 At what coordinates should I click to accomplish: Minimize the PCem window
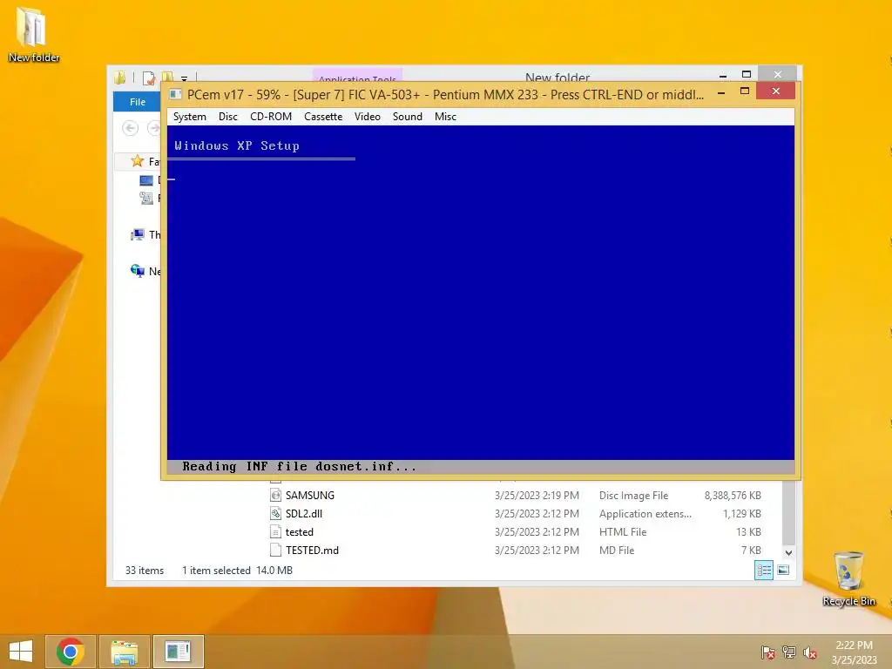pos(721,91)
